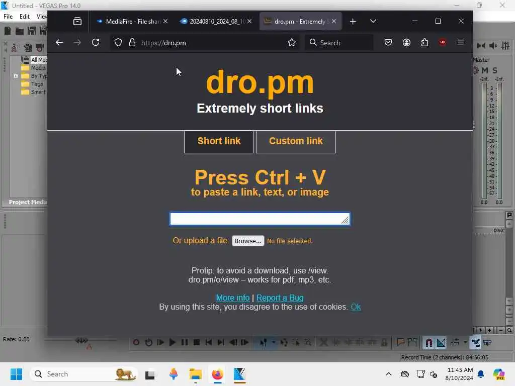
Task: Click Browse... to upload a file
Action: click(248, 241)
